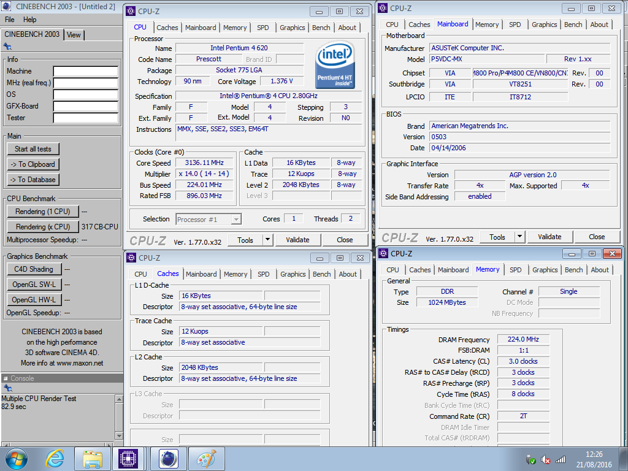Open the Graphics tab in the Caches CPU-Z window
The height and width of the screenshot is (471, 628).
(x=293, y=274)
